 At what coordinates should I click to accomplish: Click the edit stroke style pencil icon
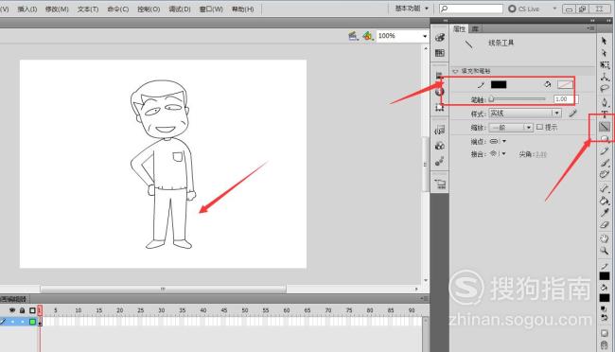(x=573, y=114)
